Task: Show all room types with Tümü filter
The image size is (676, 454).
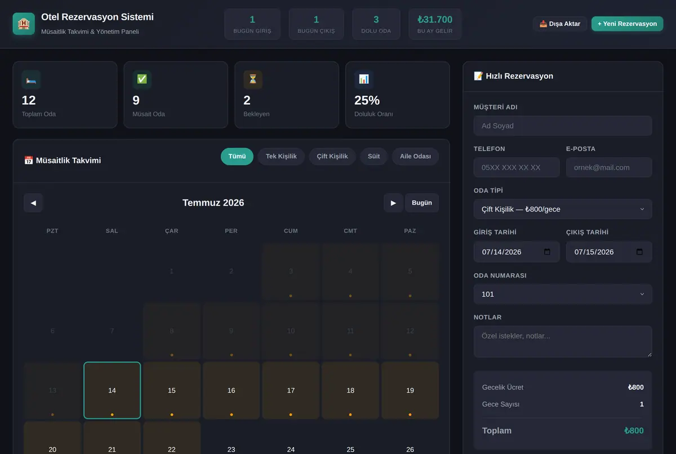Action: pyautogui.click(x=237, y=157)
